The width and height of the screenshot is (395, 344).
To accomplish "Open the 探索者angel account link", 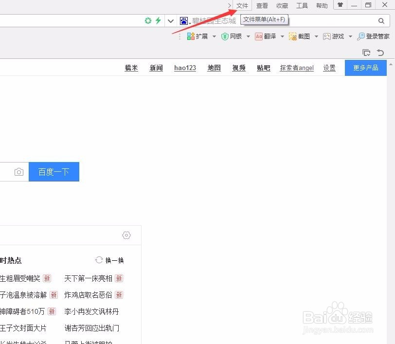I will [297, 68].
